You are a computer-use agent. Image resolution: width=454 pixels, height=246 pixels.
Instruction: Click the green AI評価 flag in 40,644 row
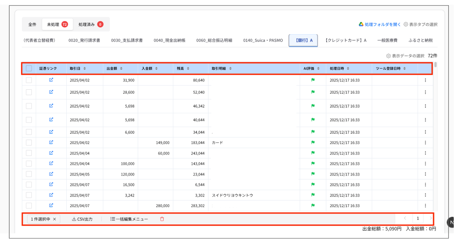313,120
